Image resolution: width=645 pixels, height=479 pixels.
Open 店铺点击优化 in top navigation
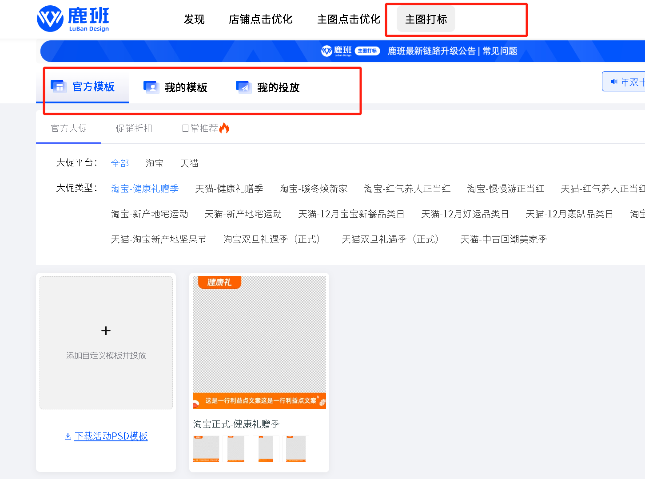(x=260, y=19)
